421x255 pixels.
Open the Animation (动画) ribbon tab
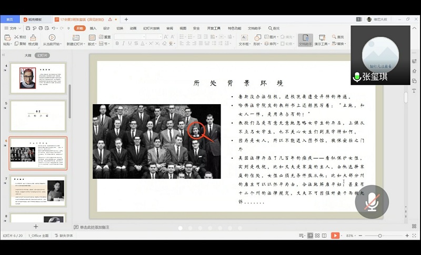click(x=133, y=28)
